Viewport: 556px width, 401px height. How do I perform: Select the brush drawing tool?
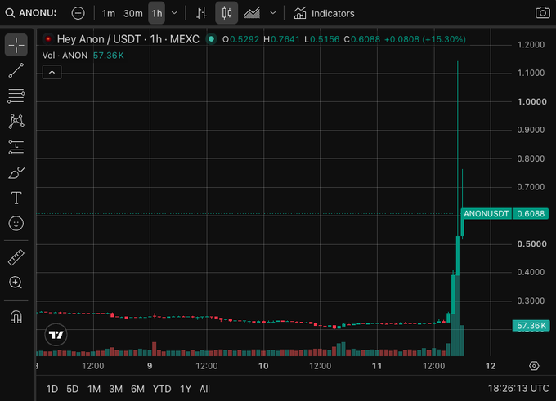tap(16, 172)
